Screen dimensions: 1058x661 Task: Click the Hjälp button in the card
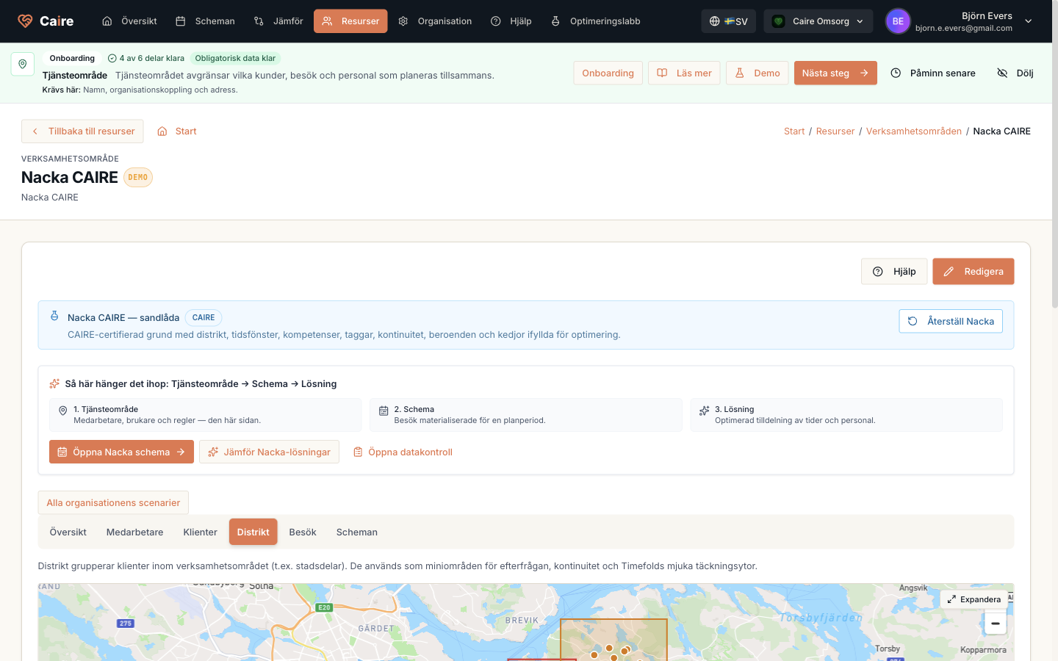pos(894,272)
